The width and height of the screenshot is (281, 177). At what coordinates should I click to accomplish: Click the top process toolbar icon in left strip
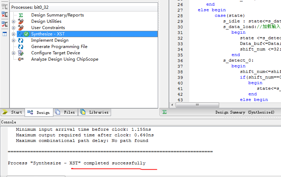pos(5,6)
